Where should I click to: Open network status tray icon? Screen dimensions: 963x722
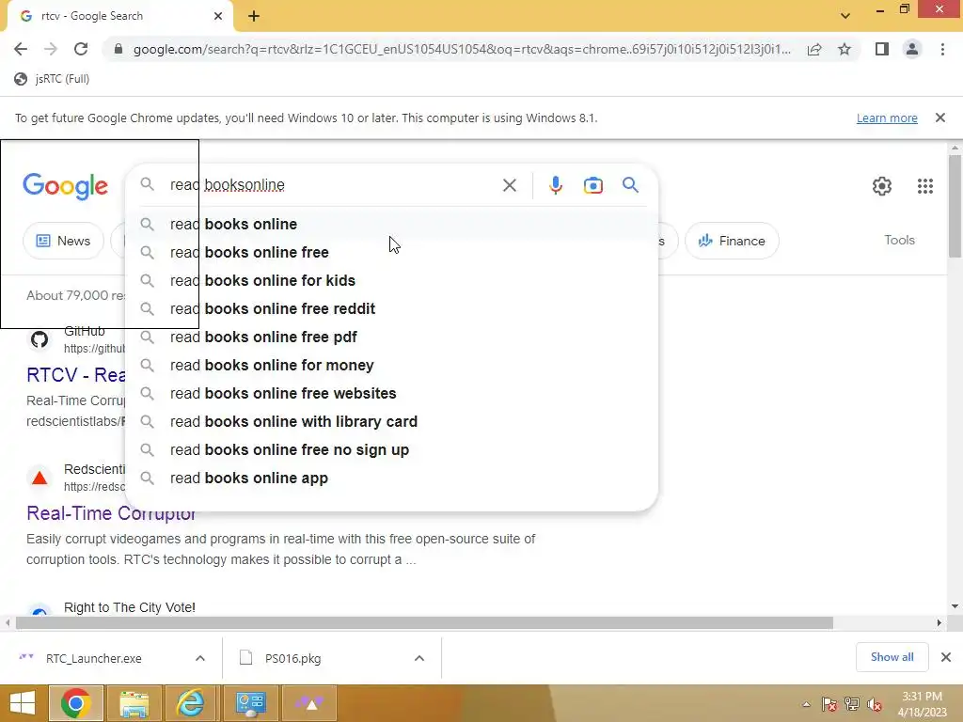(x=851, y=704)
